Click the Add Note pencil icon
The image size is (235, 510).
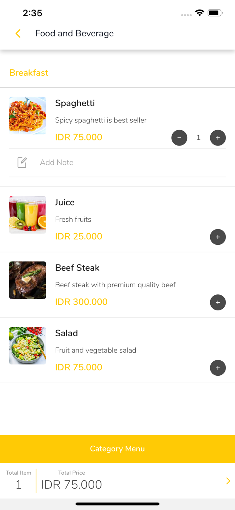pos(22,163)
